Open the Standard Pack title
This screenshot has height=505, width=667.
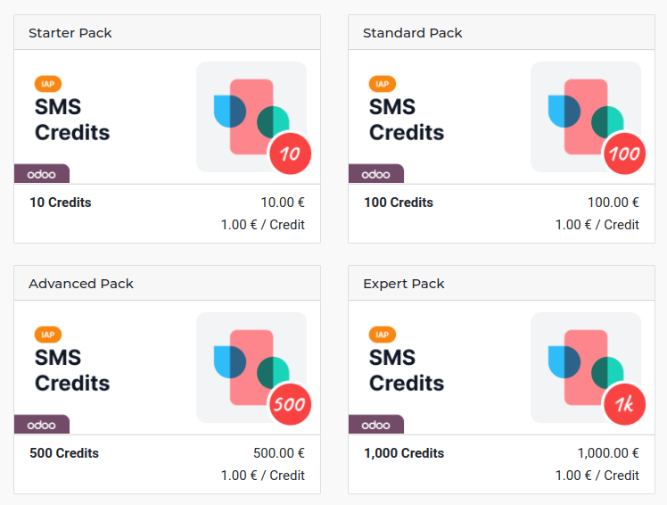coord(413,33)
